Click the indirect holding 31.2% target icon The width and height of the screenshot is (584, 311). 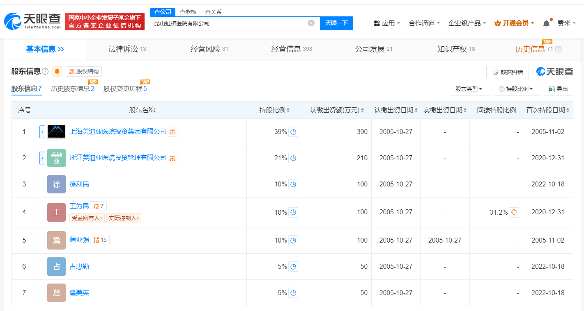click(514, 212)
